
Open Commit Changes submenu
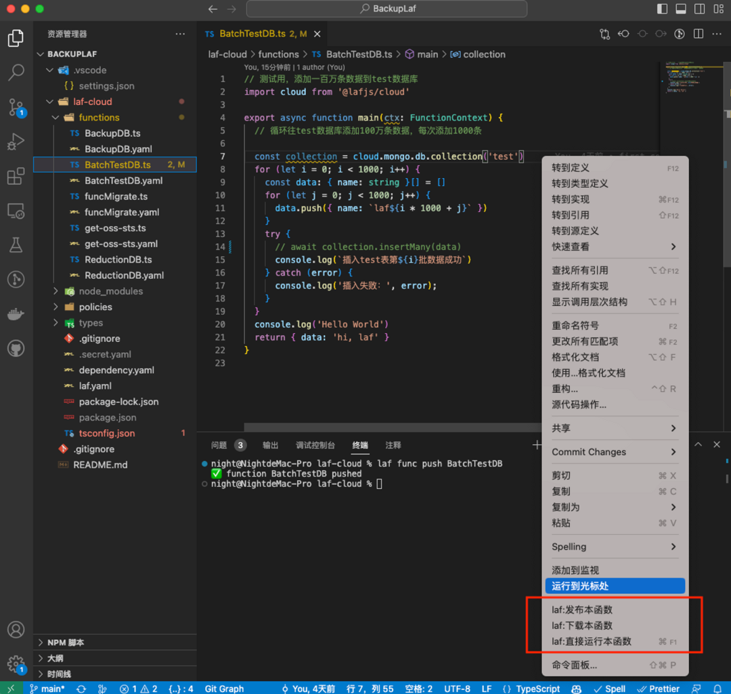[x=615, y=452]
